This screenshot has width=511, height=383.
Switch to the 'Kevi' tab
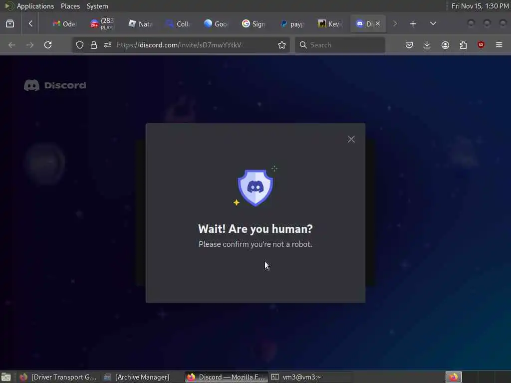[329, 24]
